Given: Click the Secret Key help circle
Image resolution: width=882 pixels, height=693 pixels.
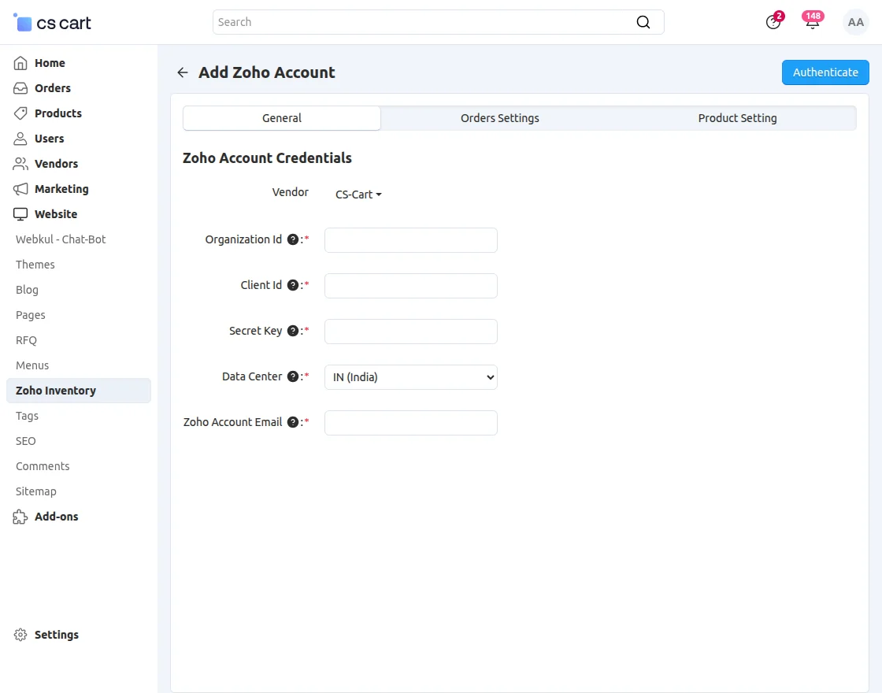Looking at the screenshot, I should (x=292, y=331).
